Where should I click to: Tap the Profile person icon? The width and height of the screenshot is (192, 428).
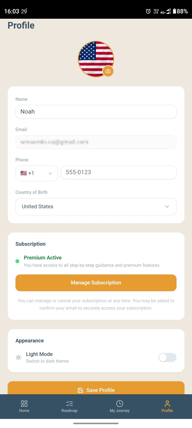(167, 403)
